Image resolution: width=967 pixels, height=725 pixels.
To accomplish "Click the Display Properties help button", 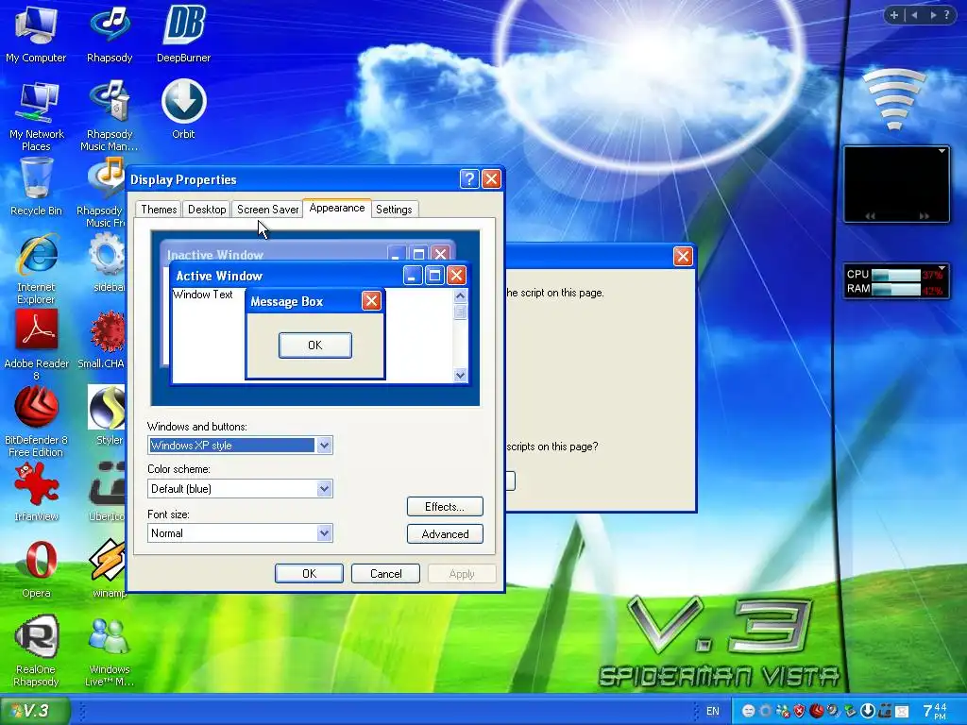I will 469,178.
